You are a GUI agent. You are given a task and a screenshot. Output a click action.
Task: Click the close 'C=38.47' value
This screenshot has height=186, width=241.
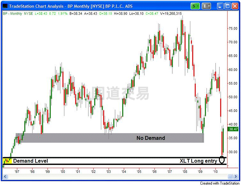point(152,13)
